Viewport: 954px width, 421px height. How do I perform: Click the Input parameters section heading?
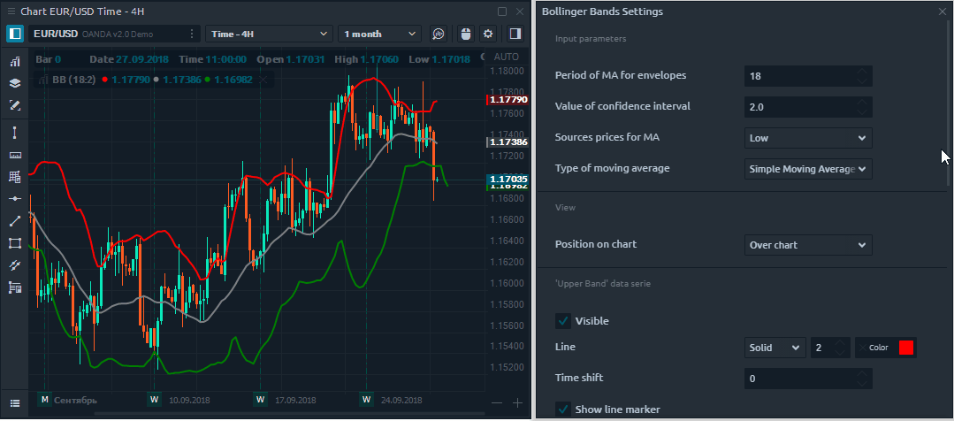pos(590,38)
